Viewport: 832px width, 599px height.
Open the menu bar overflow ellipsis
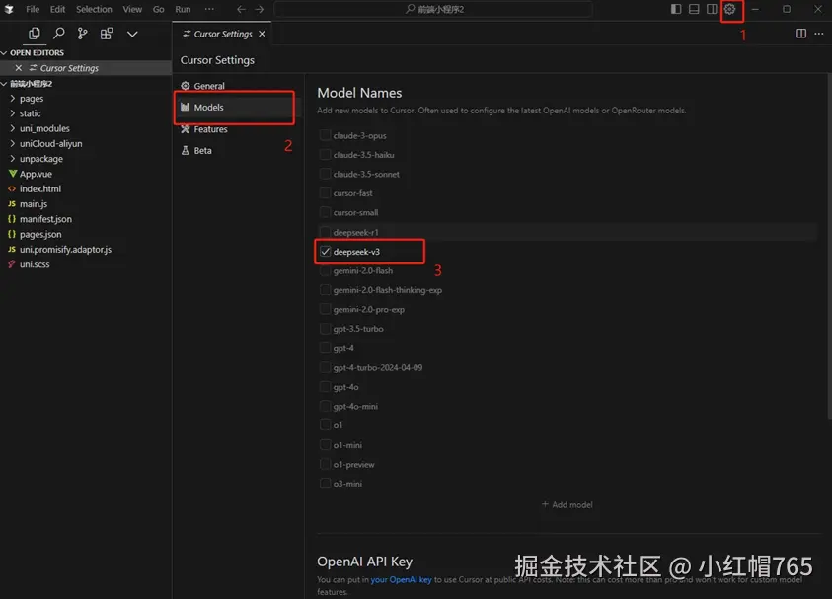point(209,9)
